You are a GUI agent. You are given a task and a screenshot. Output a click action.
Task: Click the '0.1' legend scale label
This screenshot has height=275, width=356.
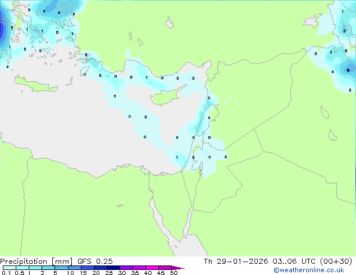point(6,273)
